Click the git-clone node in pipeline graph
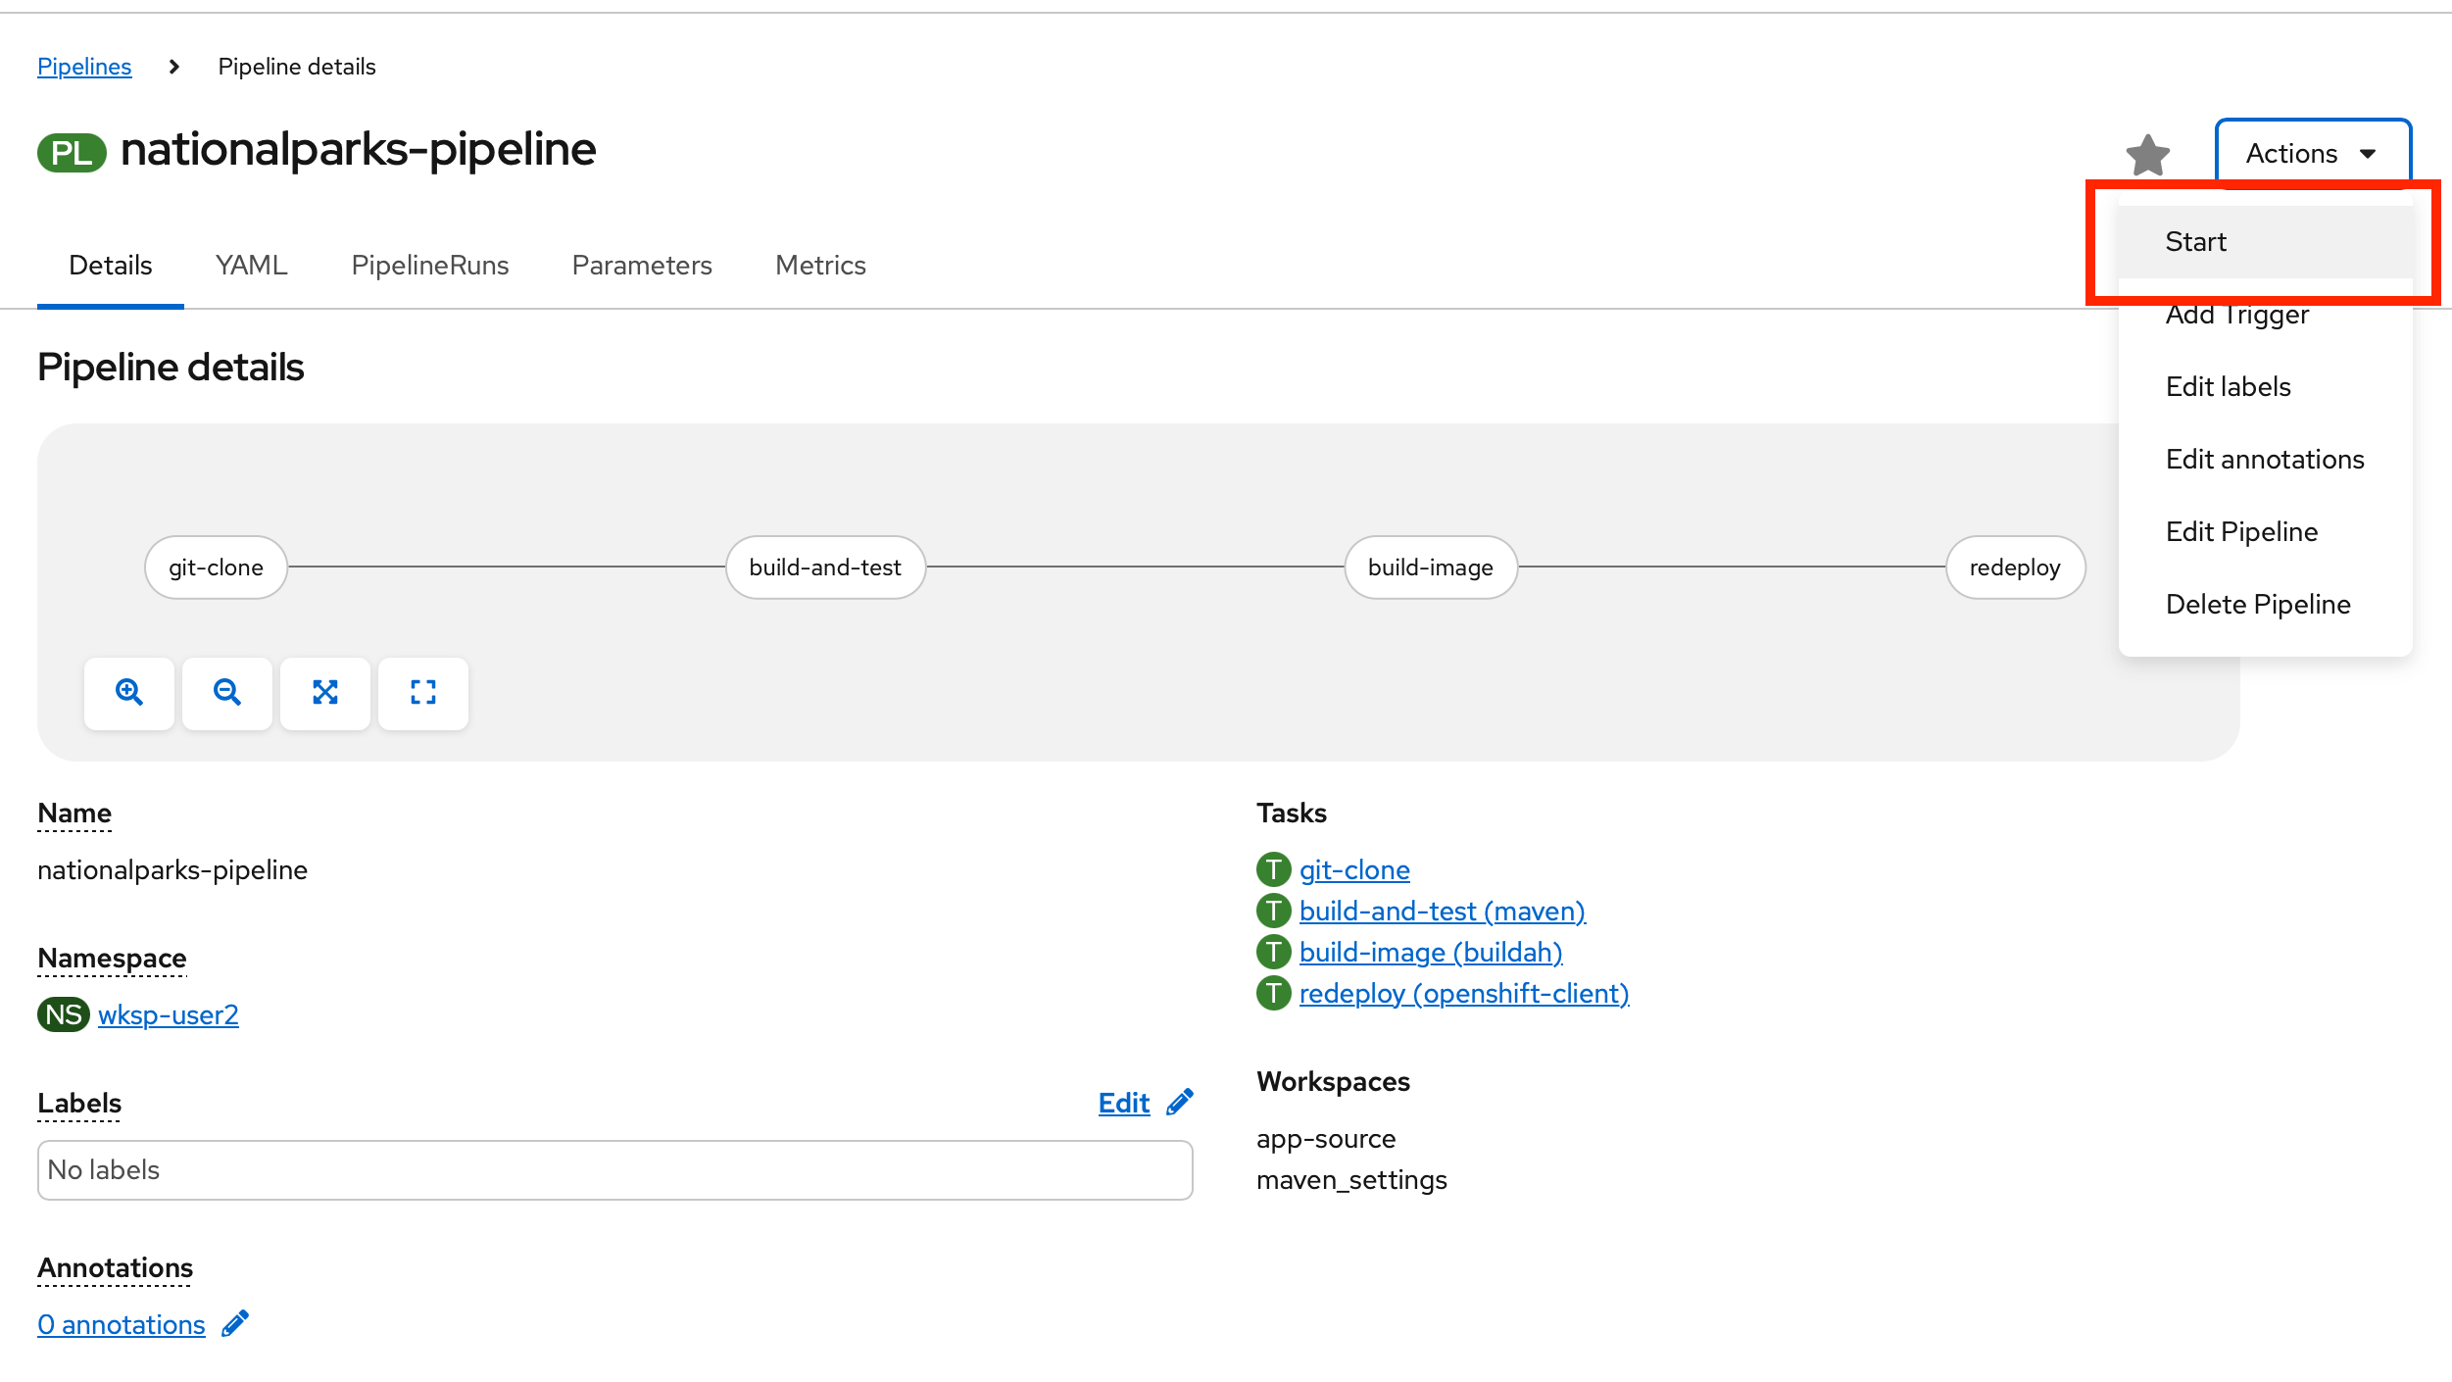This screenshot has width=2452, height=1382. 216,568
